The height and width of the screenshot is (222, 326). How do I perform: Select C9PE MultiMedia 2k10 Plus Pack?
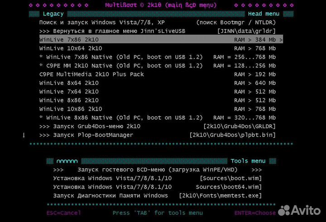(x=158, y=74)
